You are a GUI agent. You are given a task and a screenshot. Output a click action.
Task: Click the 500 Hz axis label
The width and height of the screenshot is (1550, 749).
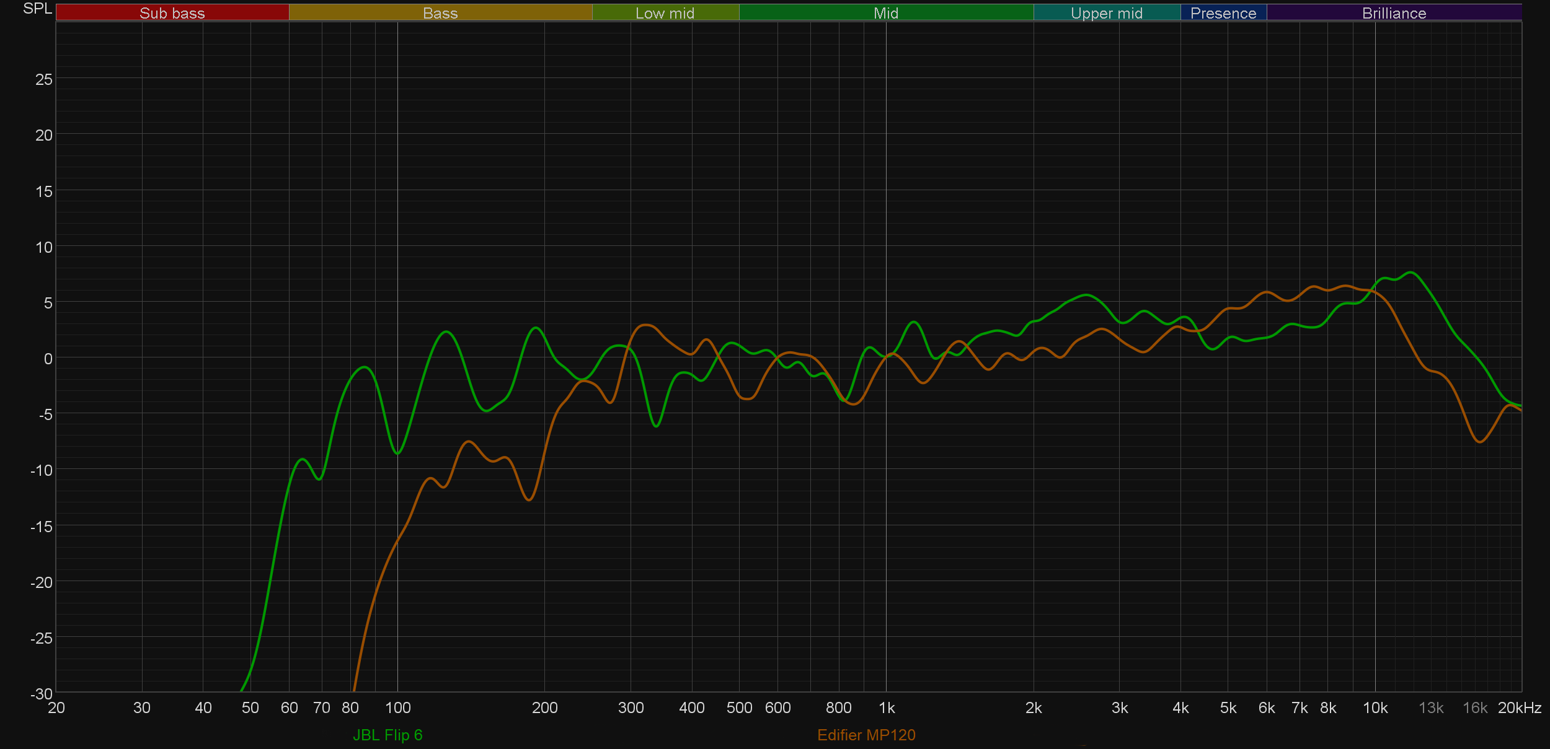739,707
